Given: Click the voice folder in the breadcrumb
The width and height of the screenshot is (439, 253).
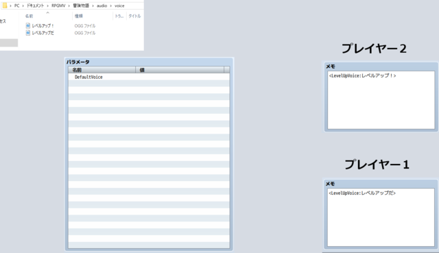Looking at the screenshot, I should [x=119, y=5].
